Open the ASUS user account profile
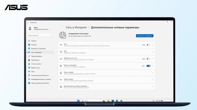The width and height of the screenshot is (197, 110). click(38, 28)
